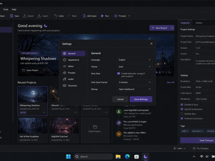Click the volume tray icon

[207, 156]
